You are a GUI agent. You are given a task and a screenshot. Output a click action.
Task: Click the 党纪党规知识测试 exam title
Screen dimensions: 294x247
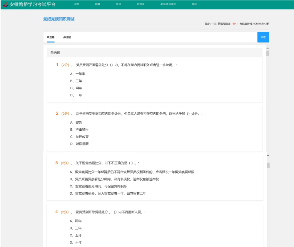(59, 19)
